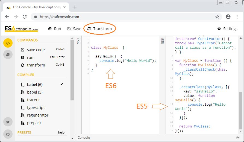
Task: Select the yellow code editor sidebar icon
Action: [8, 43]
